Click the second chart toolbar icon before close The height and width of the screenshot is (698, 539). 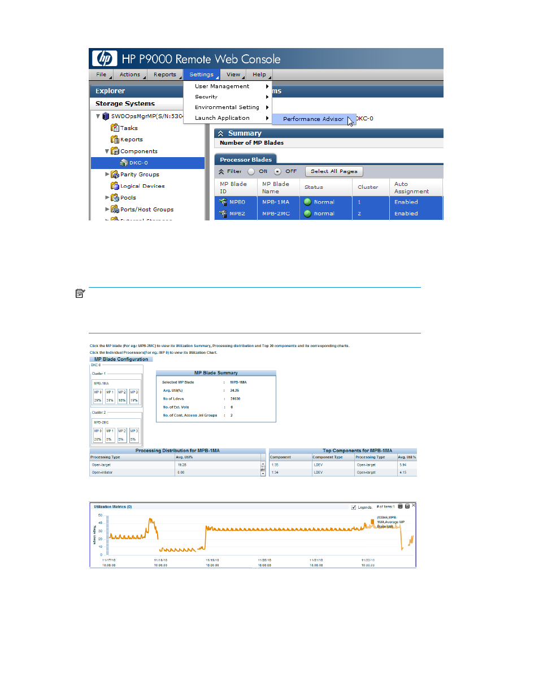tap(407, 506)
